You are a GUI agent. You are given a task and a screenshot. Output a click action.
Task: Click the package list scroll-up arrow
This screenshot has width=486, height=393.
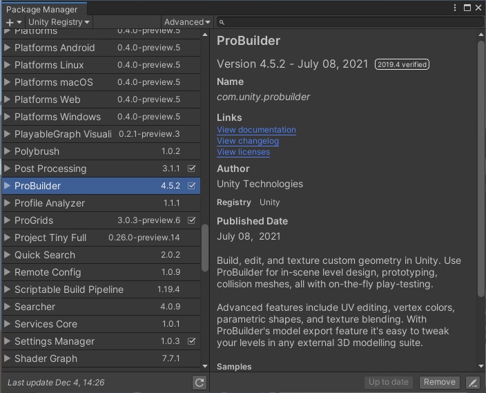205,35
